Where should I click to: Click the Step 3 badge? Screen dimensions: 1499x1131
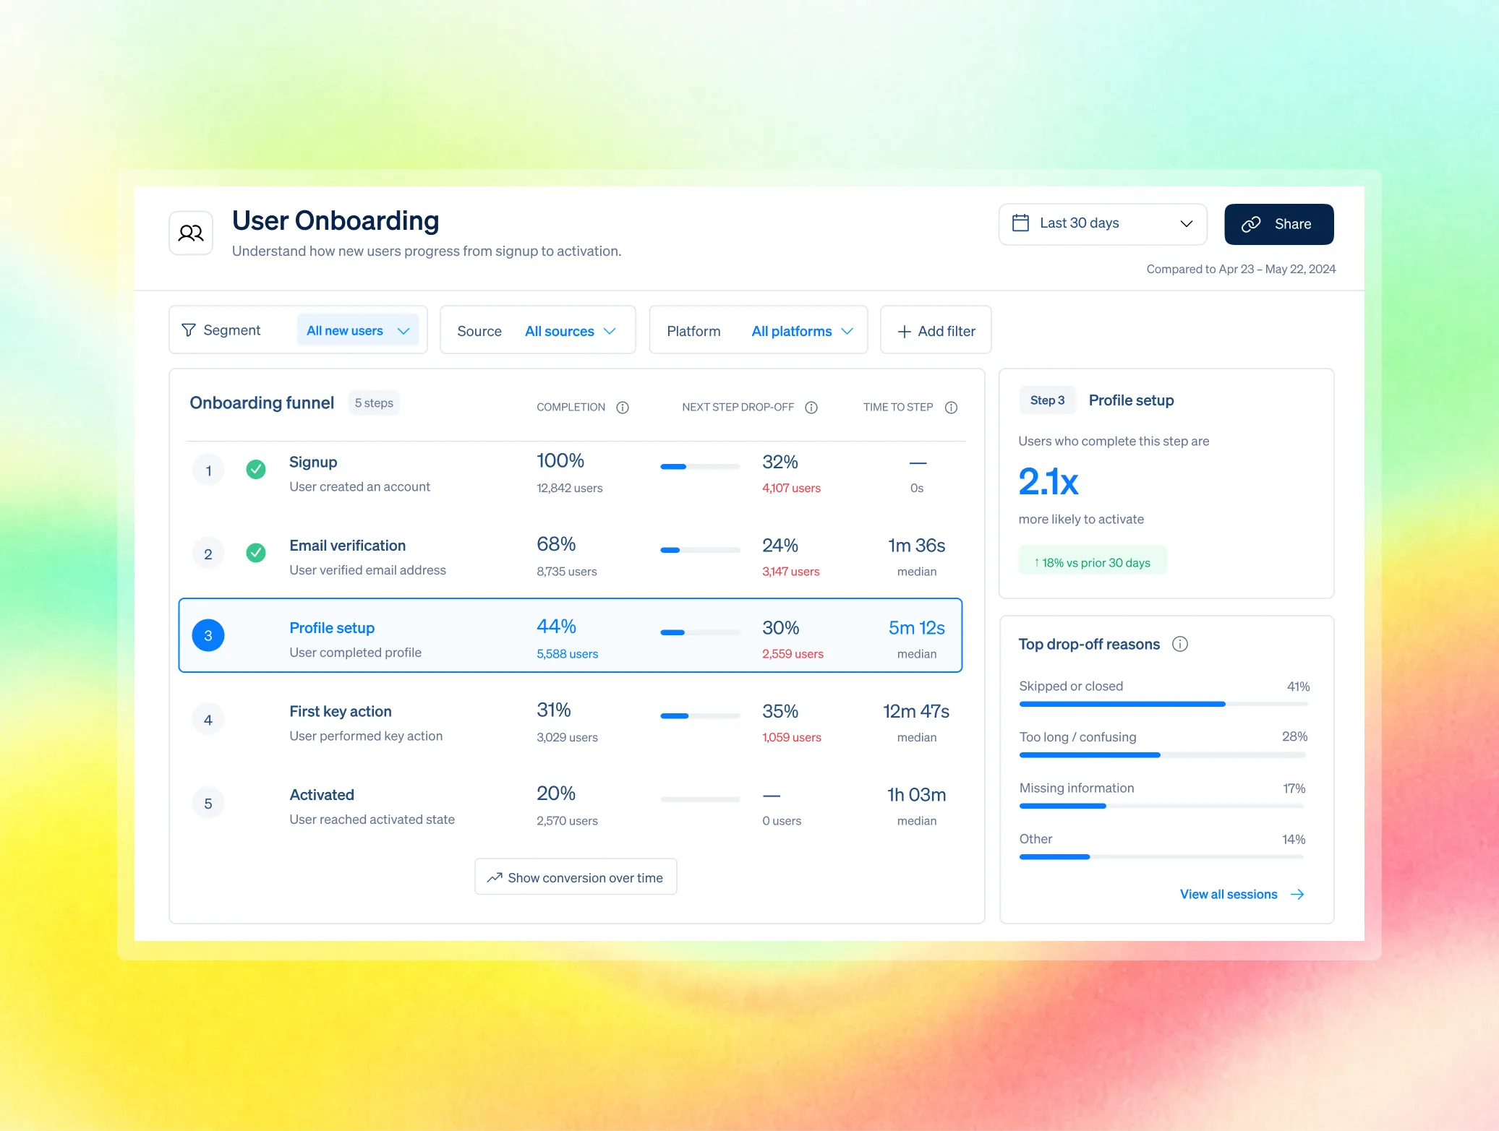tap(1047, 400)
